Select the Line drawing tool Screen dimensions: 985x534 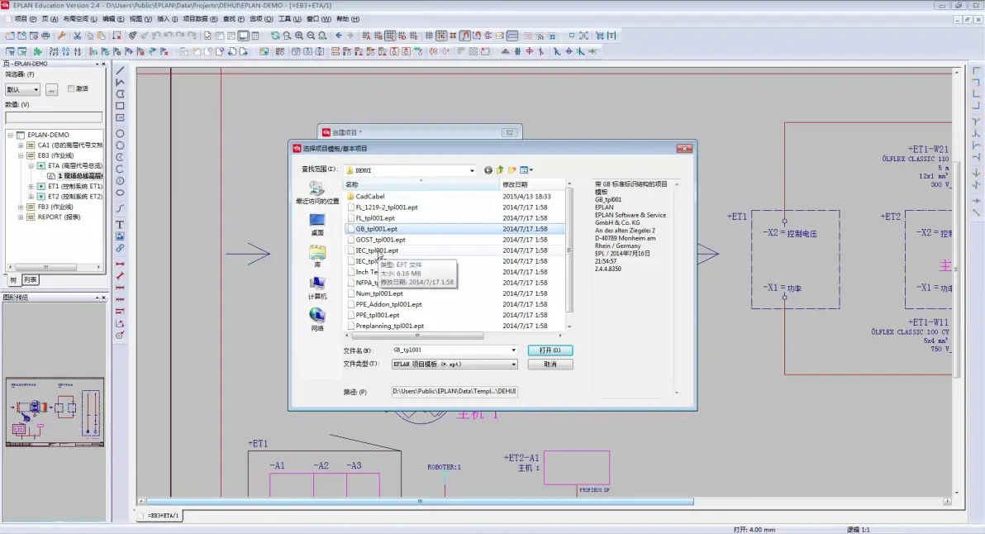120,70
